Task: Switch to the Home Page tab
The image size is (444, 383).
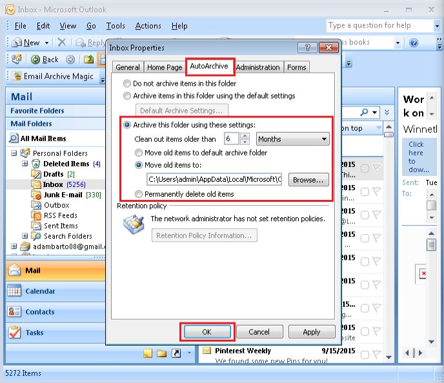Action: coord(165,67)
